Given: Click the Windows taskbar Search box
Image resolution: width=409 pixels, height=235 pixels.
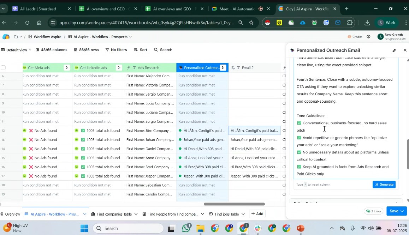Looking at the screenshot, I should (x=128, y=229).
